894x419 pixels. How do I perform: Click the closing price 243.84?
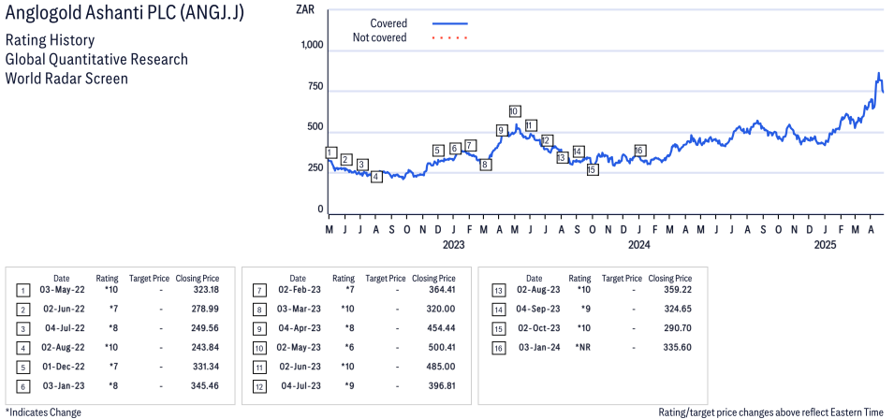206,347
